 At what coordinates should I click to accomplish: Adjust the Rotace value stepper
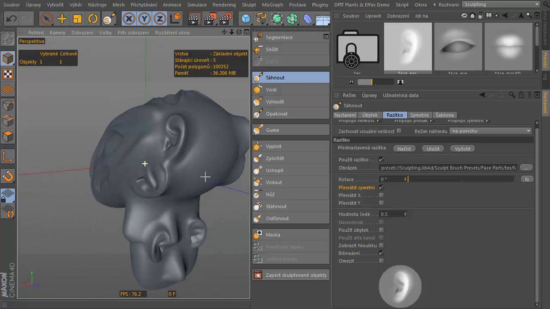(x=405, y=179)
